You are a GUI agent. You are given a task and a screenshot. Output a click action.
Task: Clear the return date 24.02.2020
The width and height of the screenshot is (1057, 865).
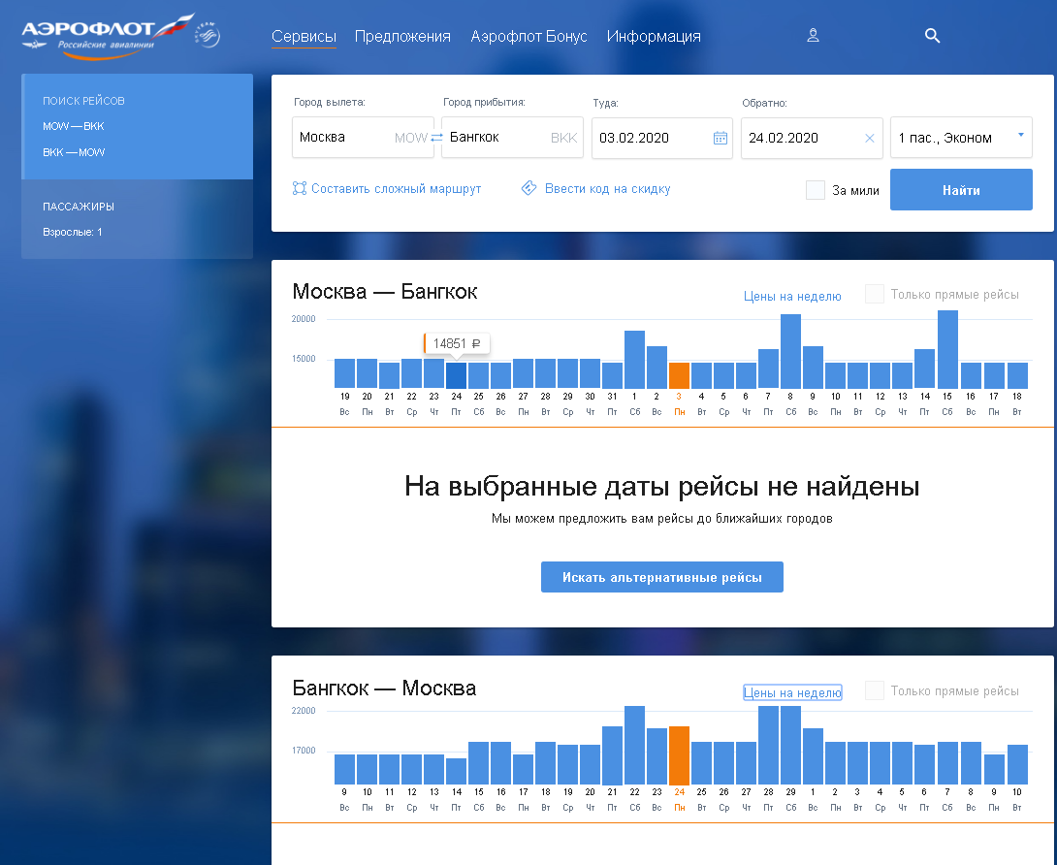[x=870, y=139]
